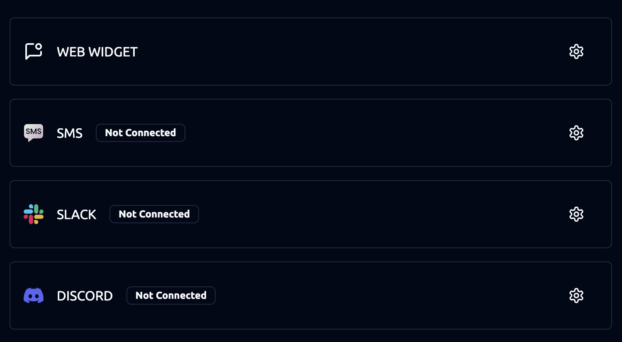Click the Slack Not Connected badge
This screenshot has height=342, width=622.
click(x=154, y=214)
